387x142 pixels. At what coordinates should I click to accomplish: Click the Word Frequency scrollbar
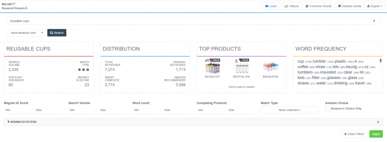point(381,61)
